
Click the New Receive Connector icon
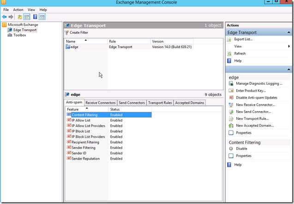click(231, 105)
